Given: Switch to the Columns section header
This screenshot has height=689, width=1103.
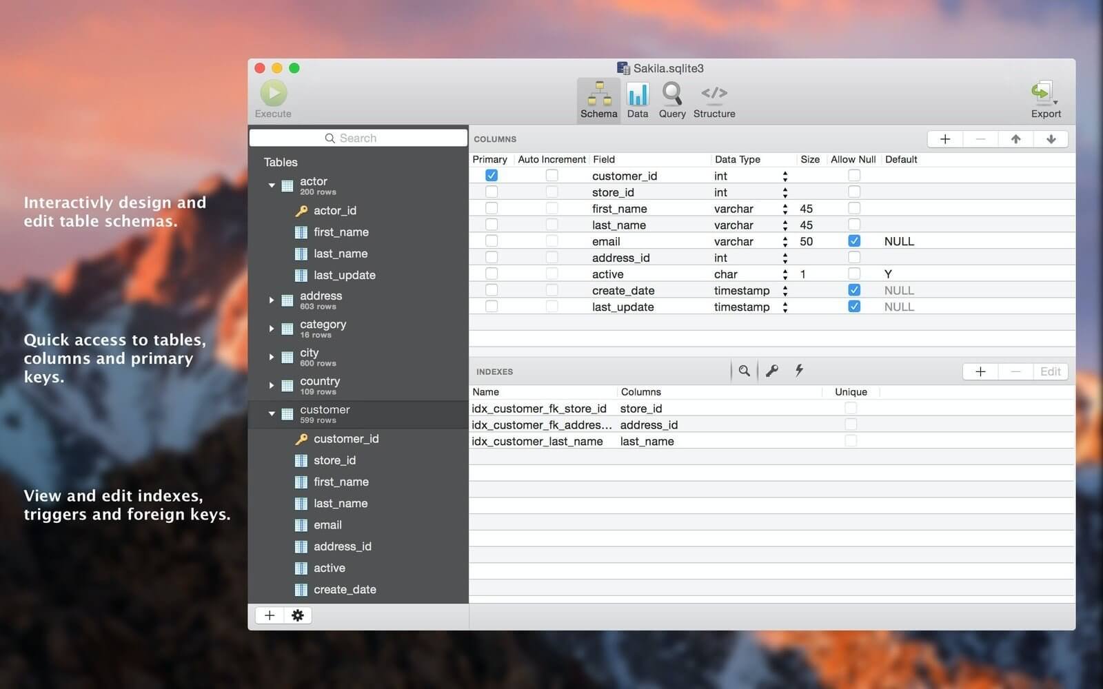Looking at the screenshot, I should (x=495, y=138).
